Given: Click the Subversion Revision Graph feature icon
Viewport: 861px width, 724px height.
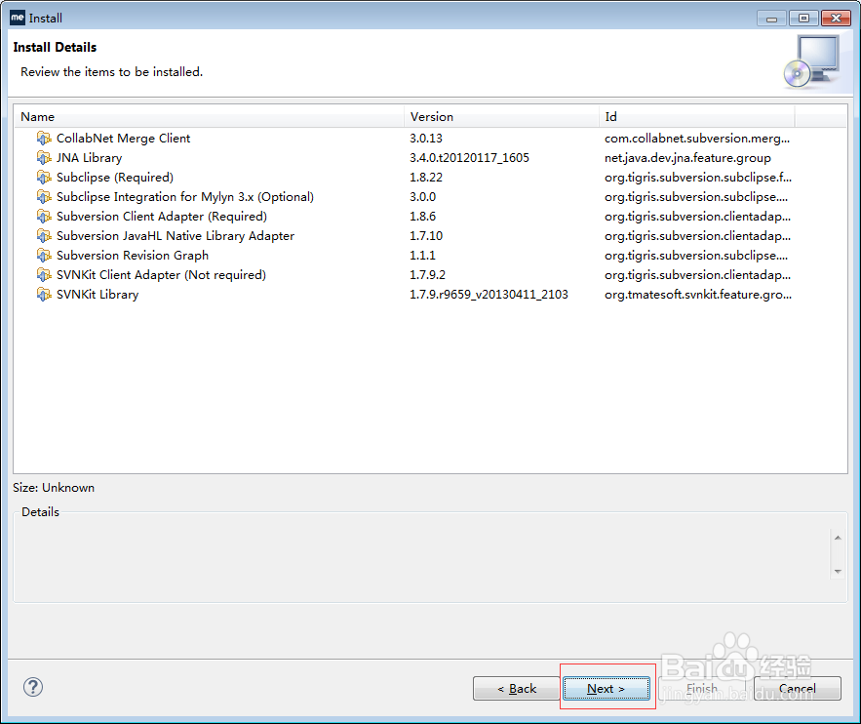Looking at the screenshot, I should pos(44,256).
